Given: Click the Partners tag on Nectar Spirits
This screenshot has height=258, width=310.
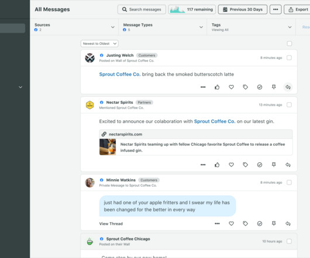Looking at the screenshot, I should [x=144, y=103].
